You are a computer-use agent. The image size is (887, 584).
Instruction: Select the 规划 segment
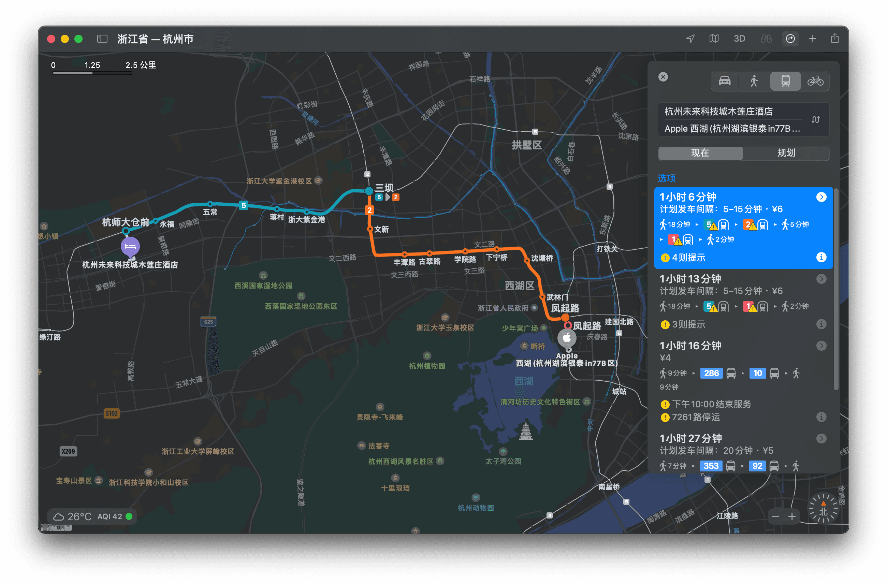786,153
